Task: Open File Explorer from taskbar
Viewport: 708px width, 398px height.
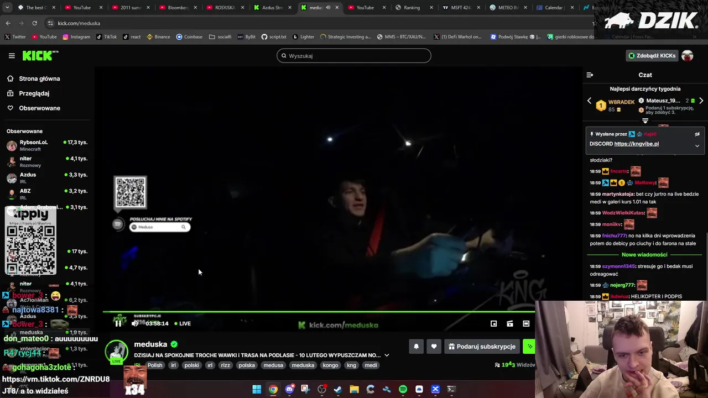Action: (354, 389)
